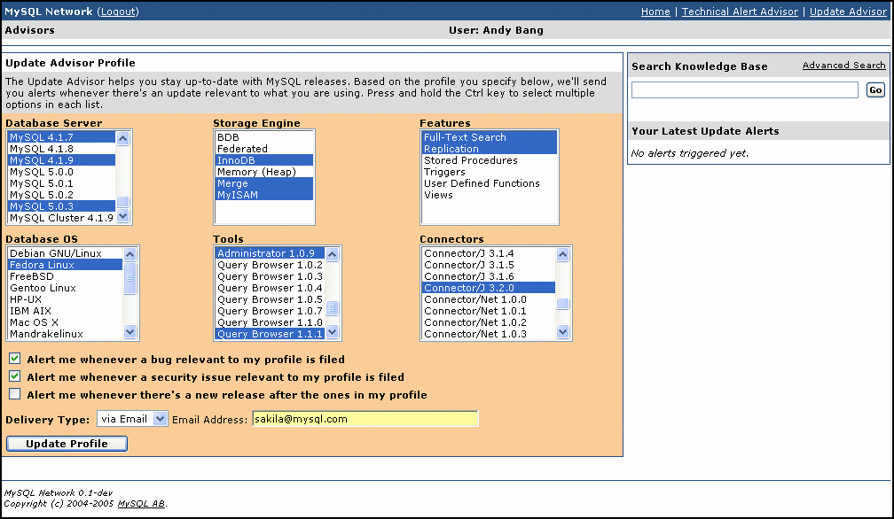This screenshot has height=519, width=894.
Task: Open the Delivery Type dropdown
Action: [132, 419]
